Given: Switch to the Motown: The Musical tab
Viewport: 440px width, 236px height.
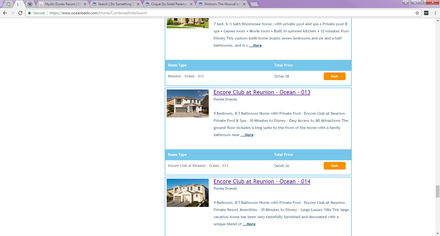Looking at the screenshot, I should (222, 4).
